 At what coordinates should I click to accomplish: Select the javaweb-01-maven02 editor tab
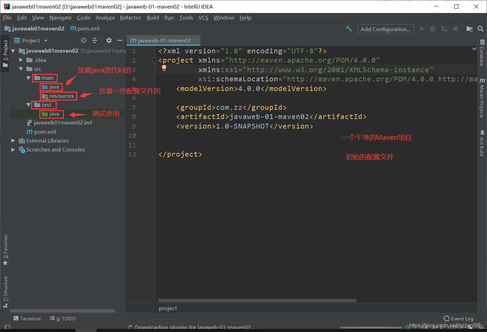164,40
